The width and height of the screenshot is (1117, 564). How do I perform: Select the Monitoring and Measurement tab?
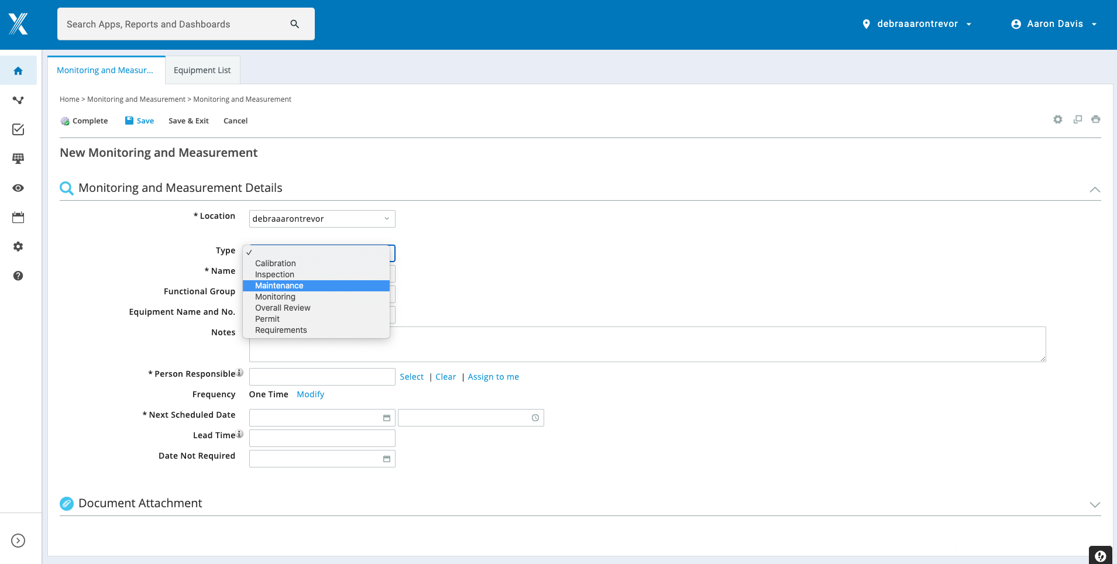(105, 70)
